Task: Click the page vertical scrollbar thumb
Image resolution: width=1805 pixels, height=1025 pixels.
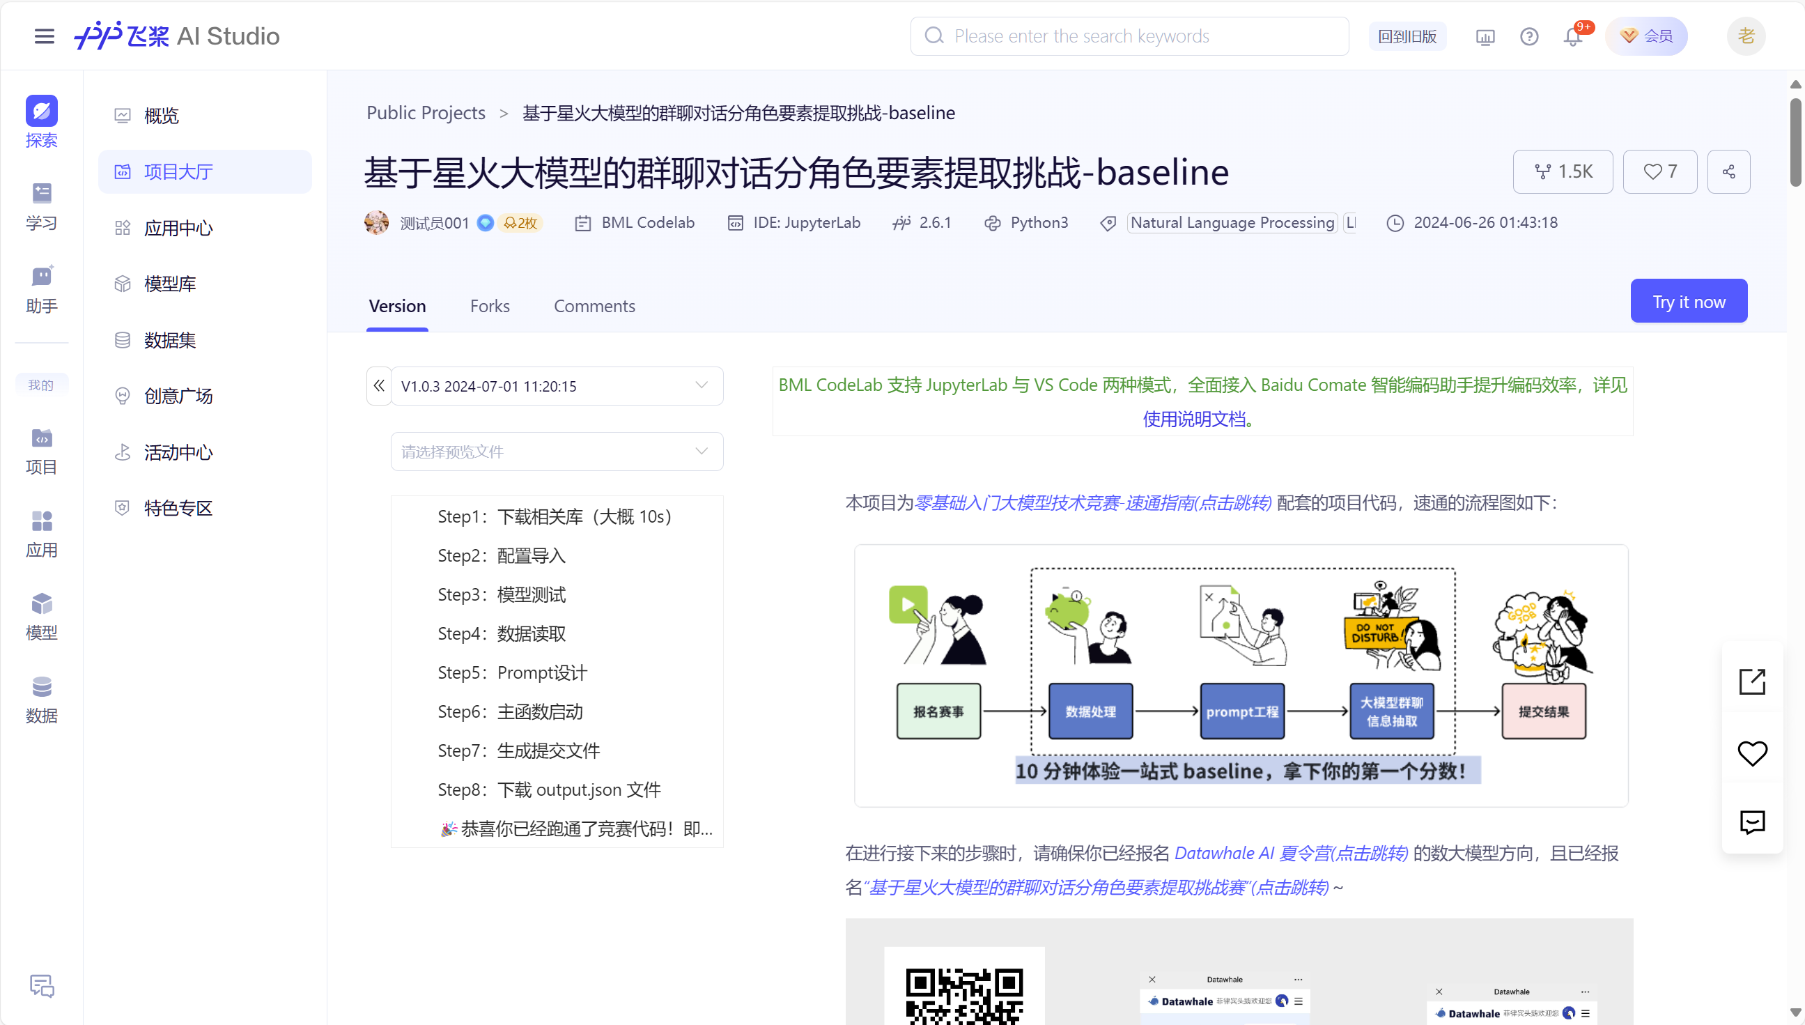Action: [x=1795, y=142]
